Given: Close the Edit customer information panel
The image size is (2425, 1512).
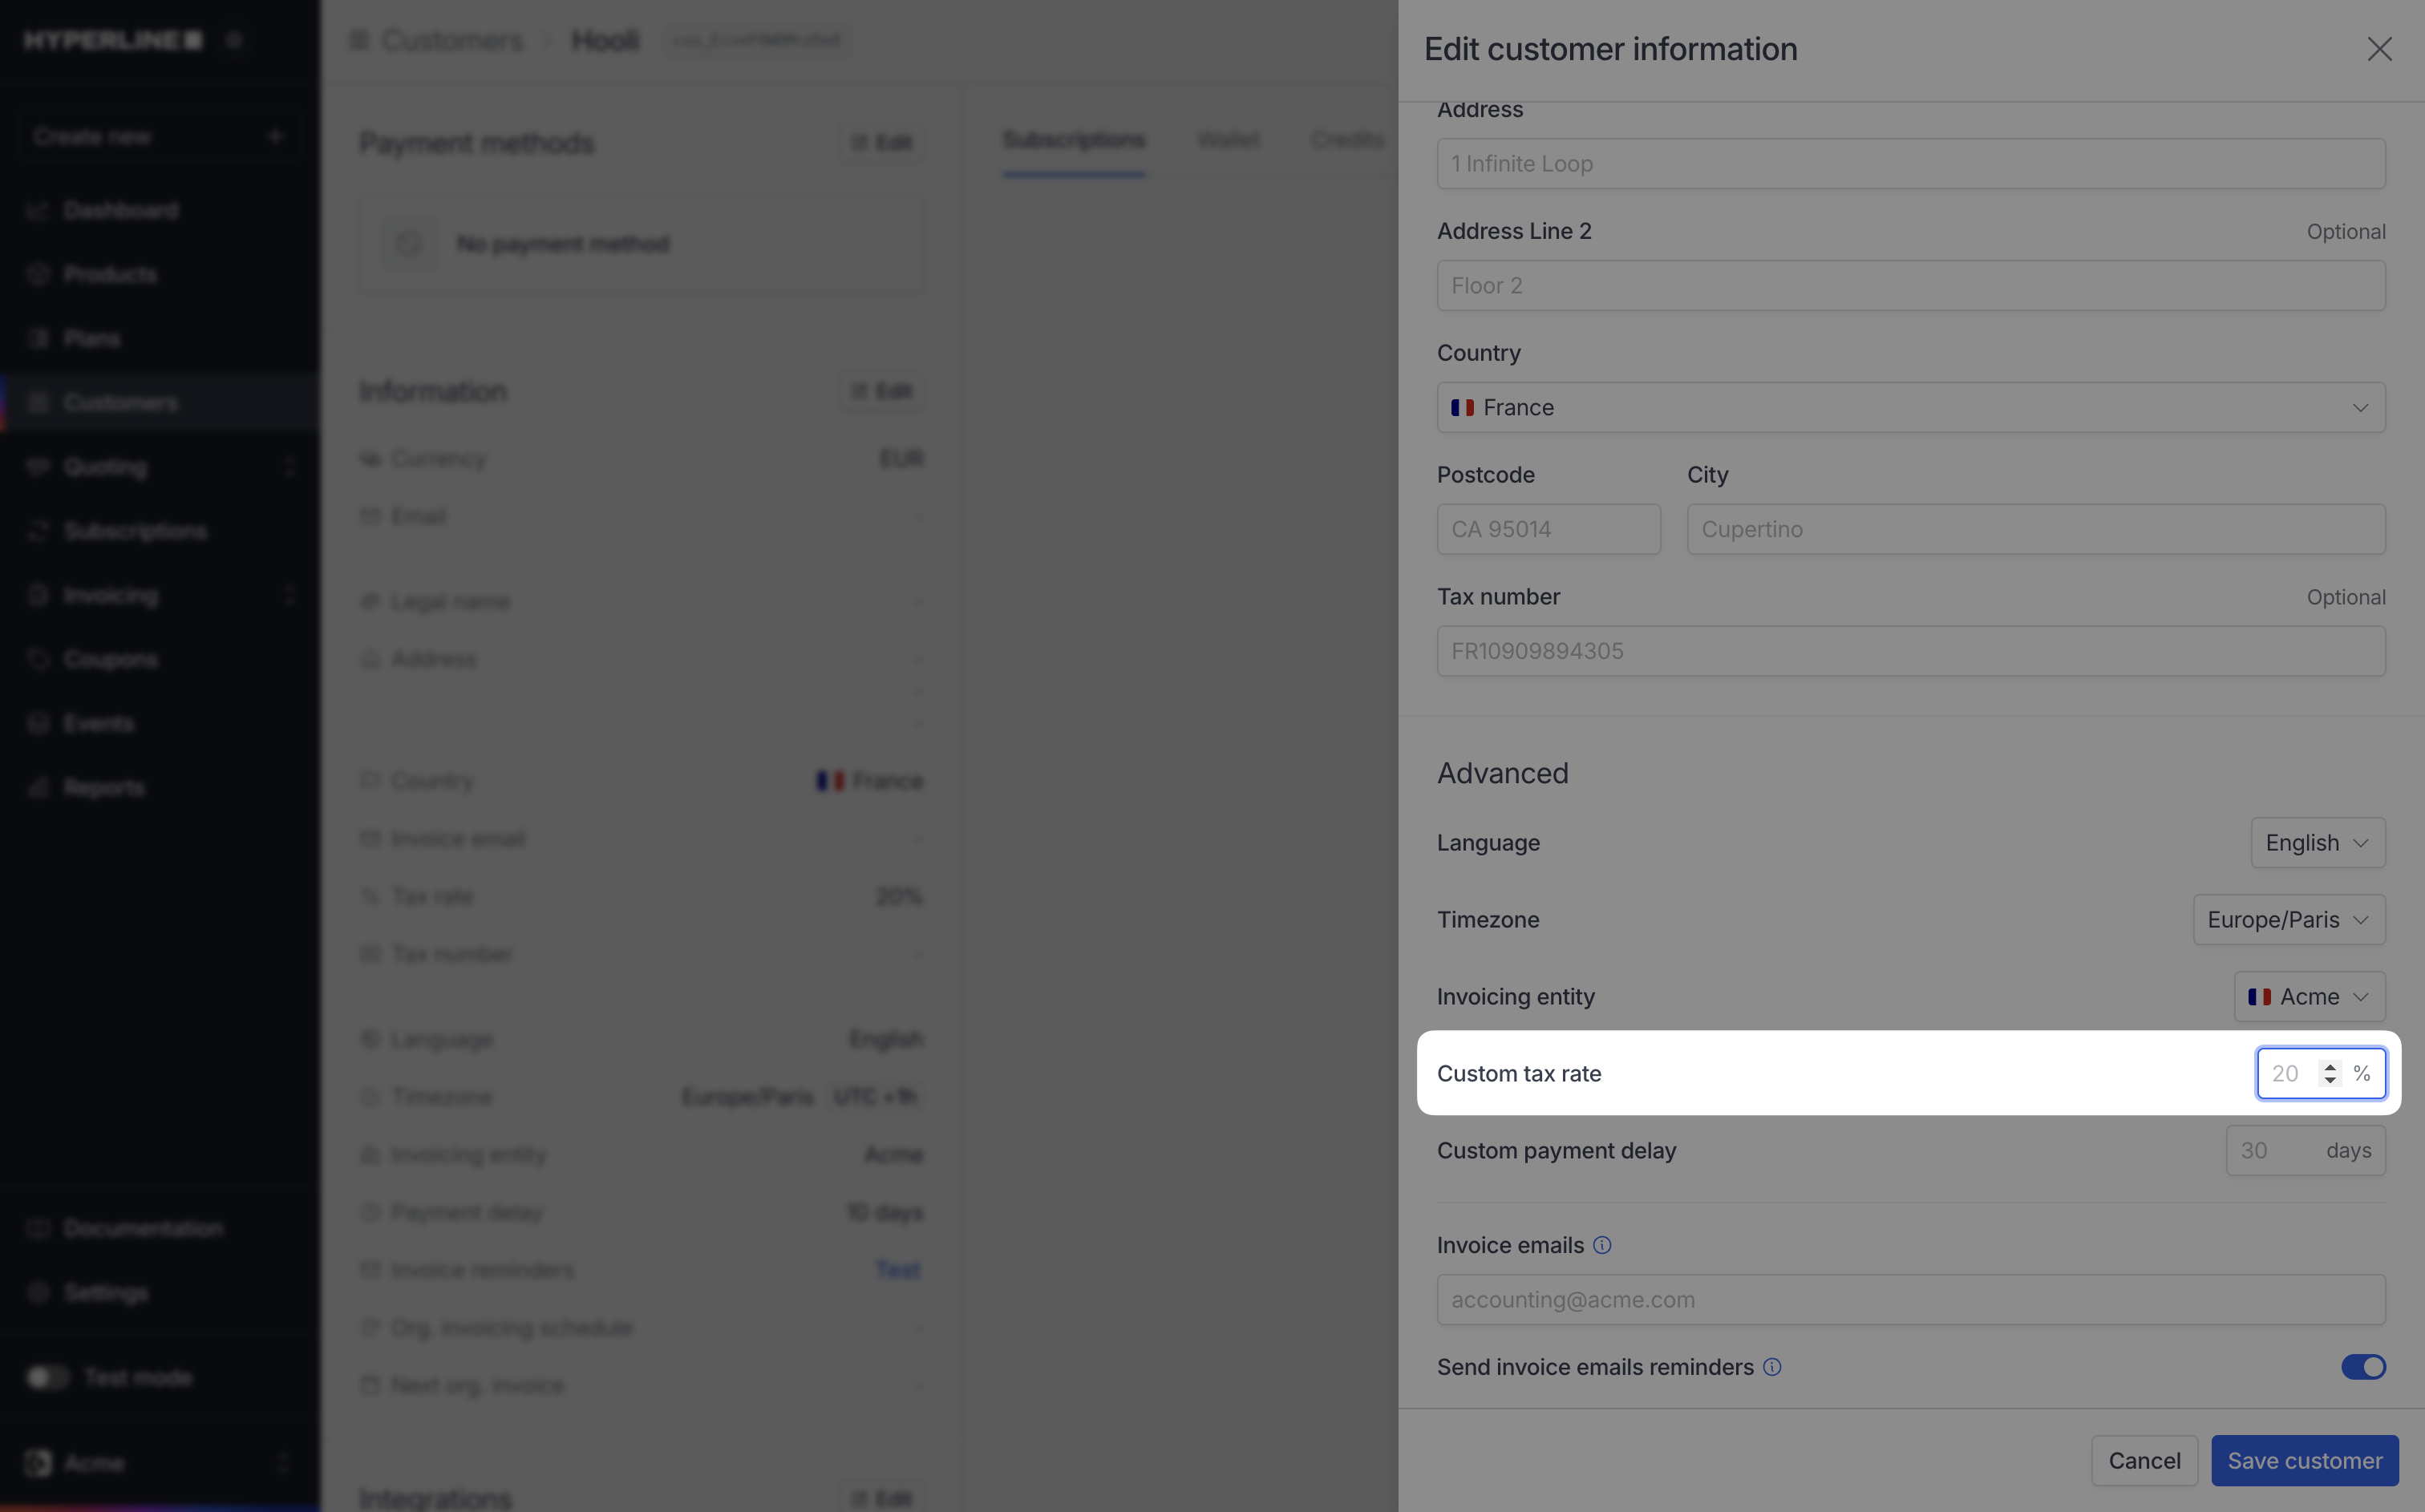Looking at the screenshot, I should (x=2379, y=49).
